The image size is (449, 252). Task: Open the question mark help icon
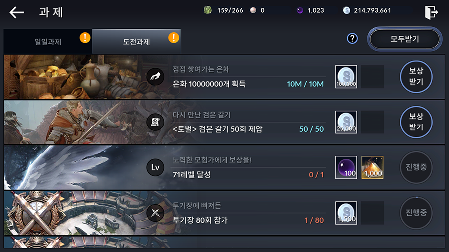[x=352, y=38]
